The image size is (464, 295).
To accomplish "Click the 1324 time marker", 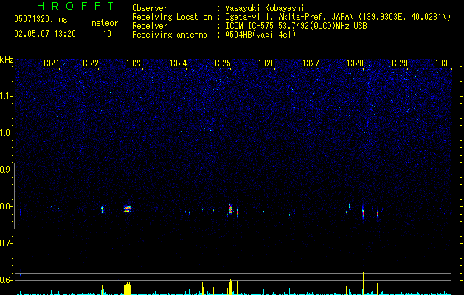I will coord(179,63).
